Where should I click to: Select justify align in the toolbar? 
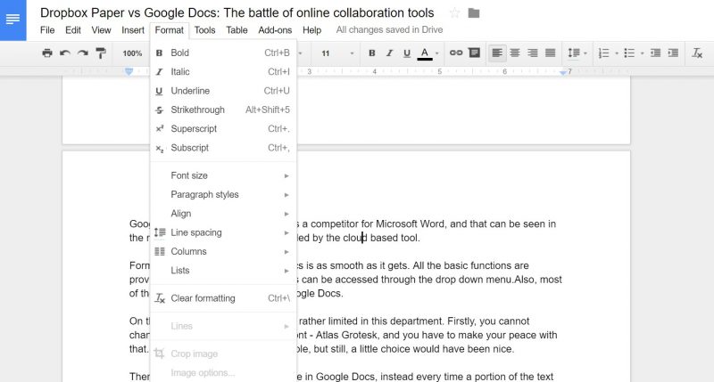click(551, 53)
